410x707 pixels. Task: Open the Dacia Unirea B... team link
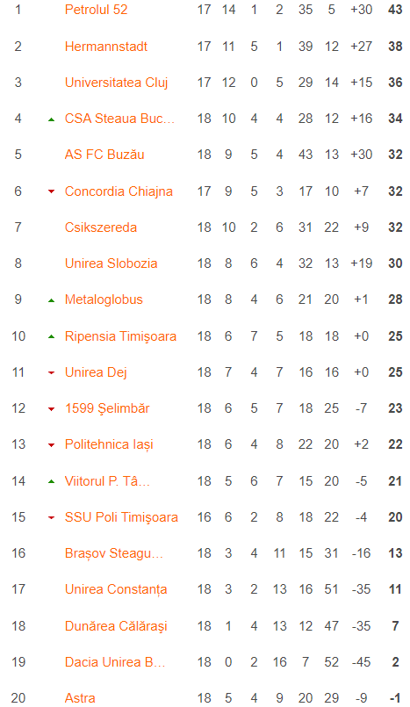coord(115,662)
